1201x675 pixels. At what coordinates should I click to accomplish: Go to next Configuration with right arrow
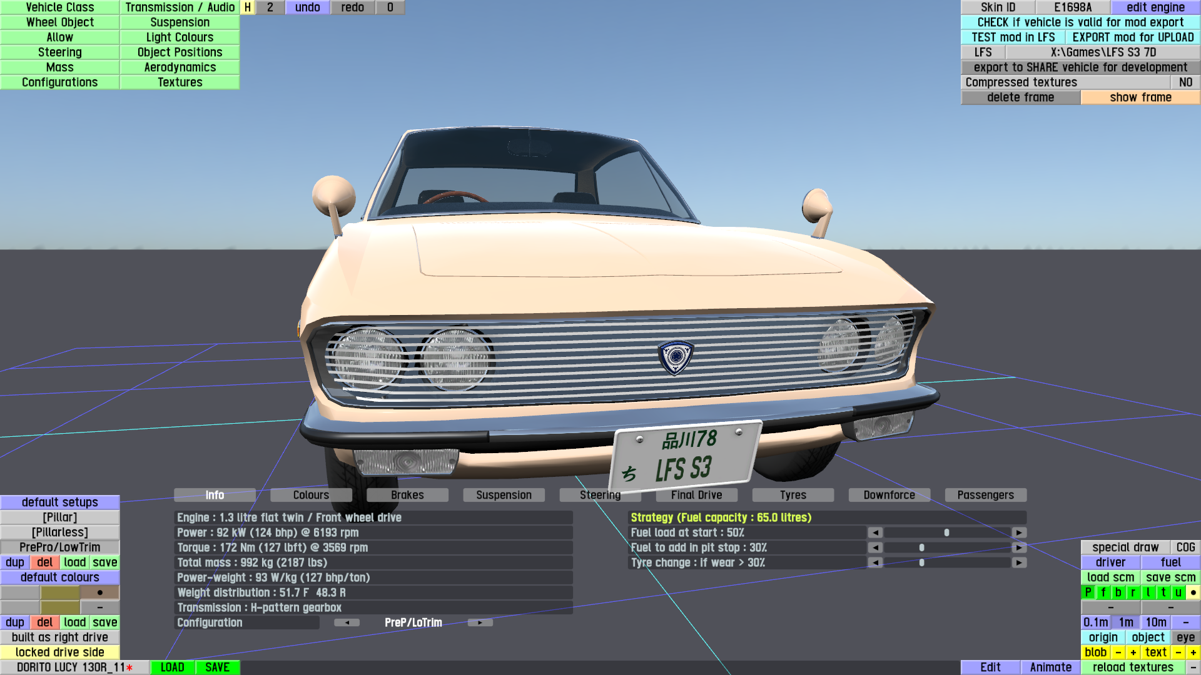pyautogui.click(x=480, y=622)
